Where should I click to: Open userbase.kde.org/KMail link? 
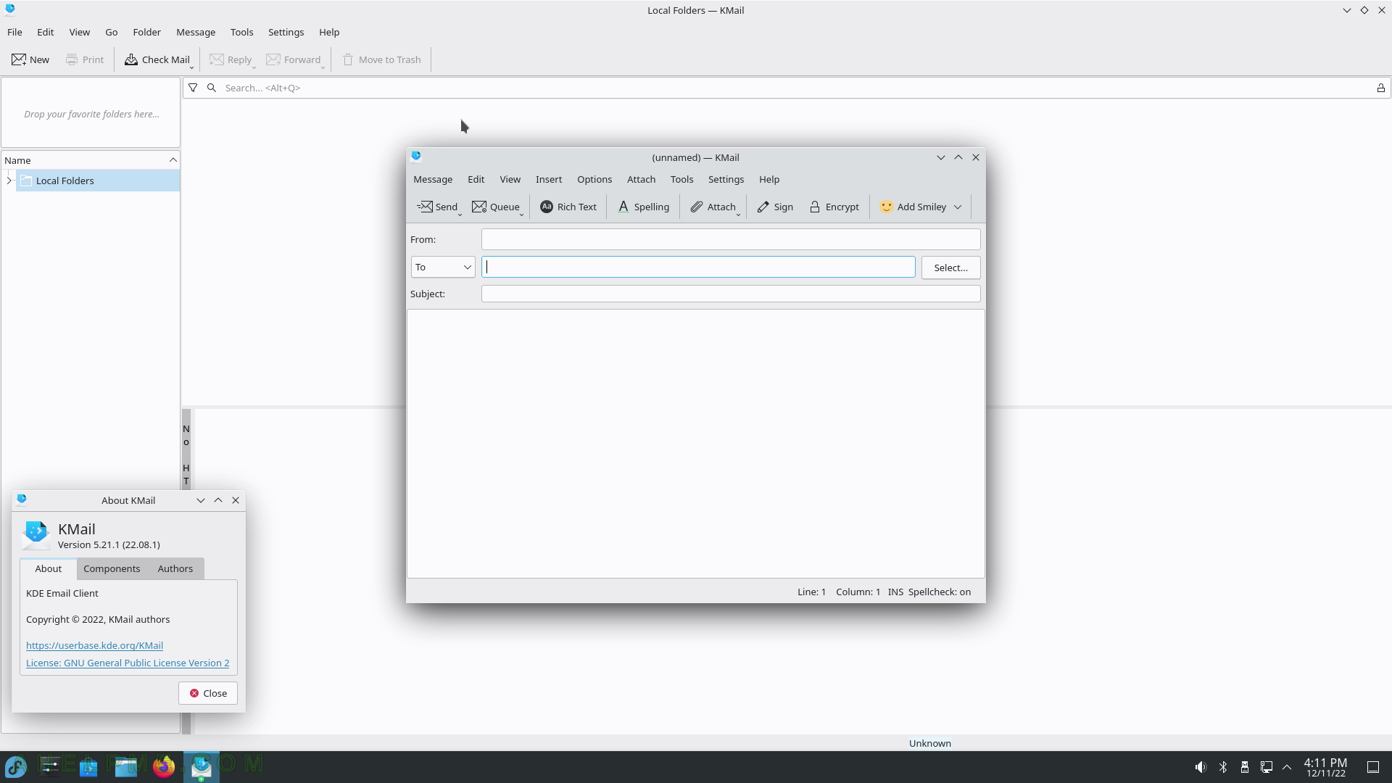click(x=94, y=645)
